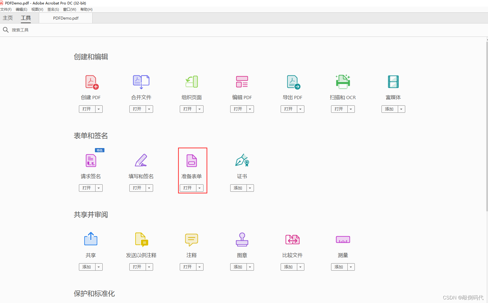
Task: Switch to the 工具 tab
Action: pos(26,18)
